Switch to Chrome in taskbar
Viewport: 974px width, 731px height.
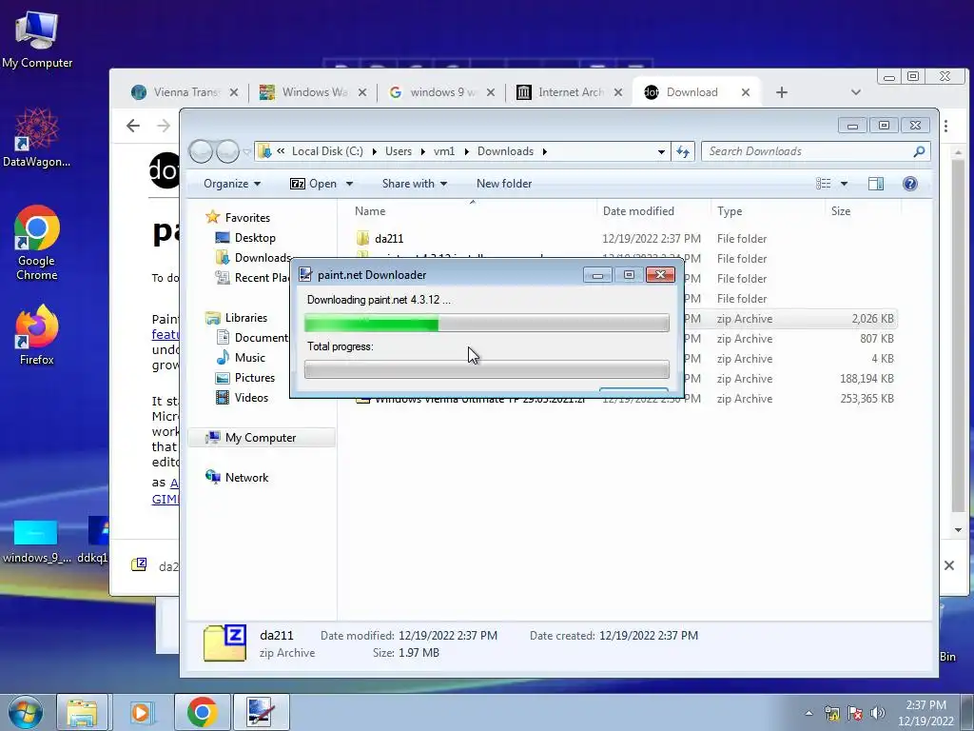pos(202,712)
